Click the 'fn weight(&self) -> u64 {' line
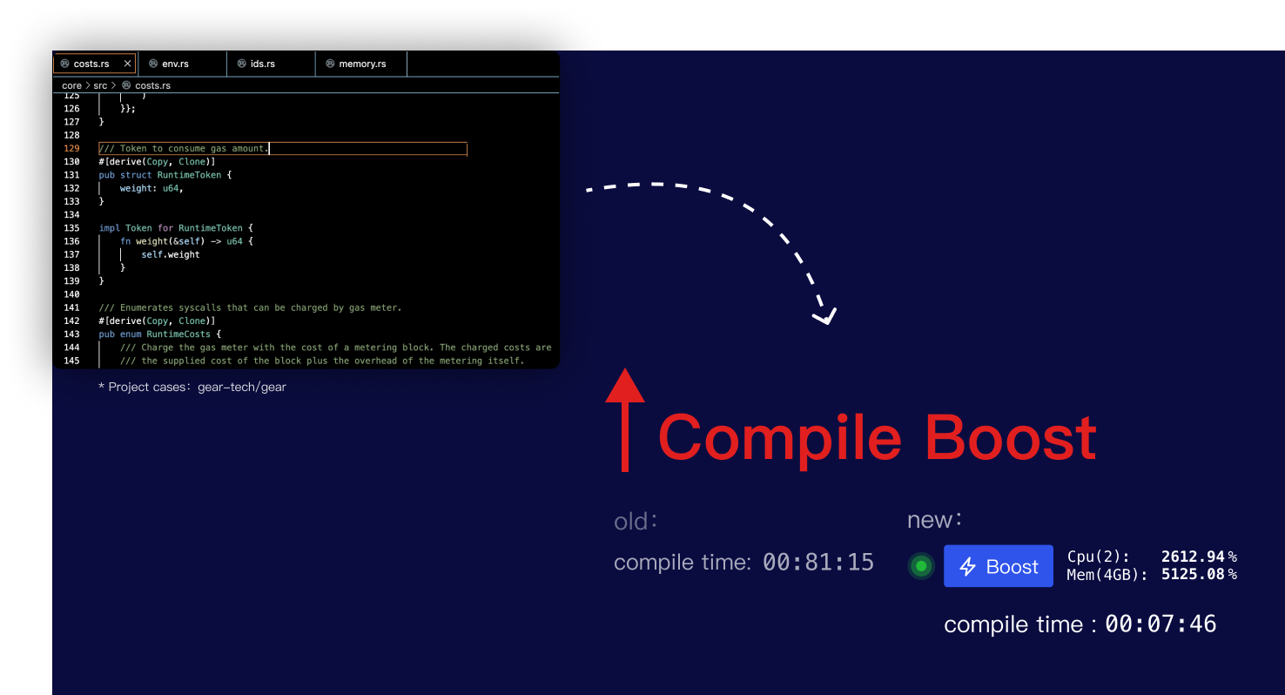Viewport: 1285px width, 695px height. [x=186, y=241]
